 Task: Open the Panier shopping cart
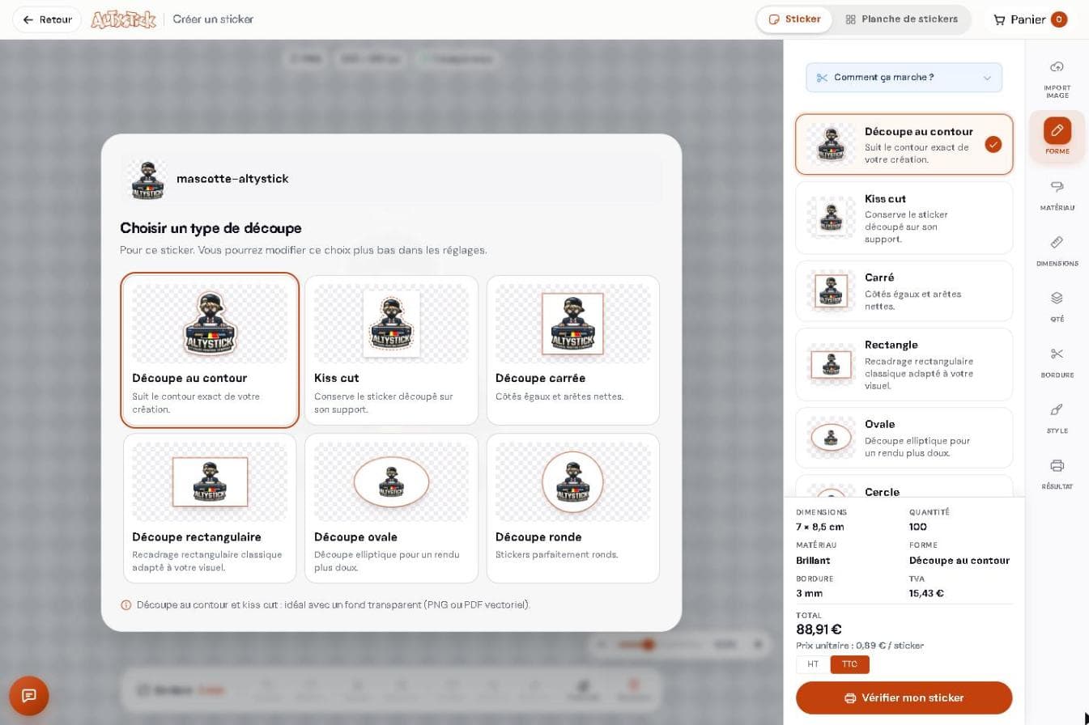click(1030, 19)
